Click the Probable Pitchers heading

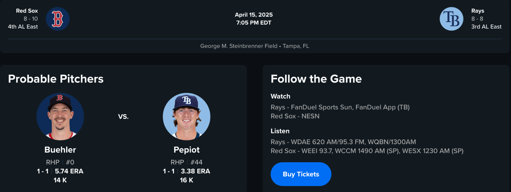[56, 79]
